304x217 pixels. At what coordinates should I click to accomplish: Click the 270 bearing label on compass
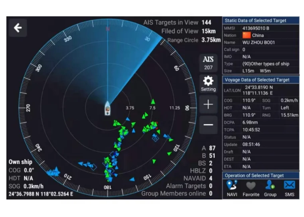tap(28, 108)
